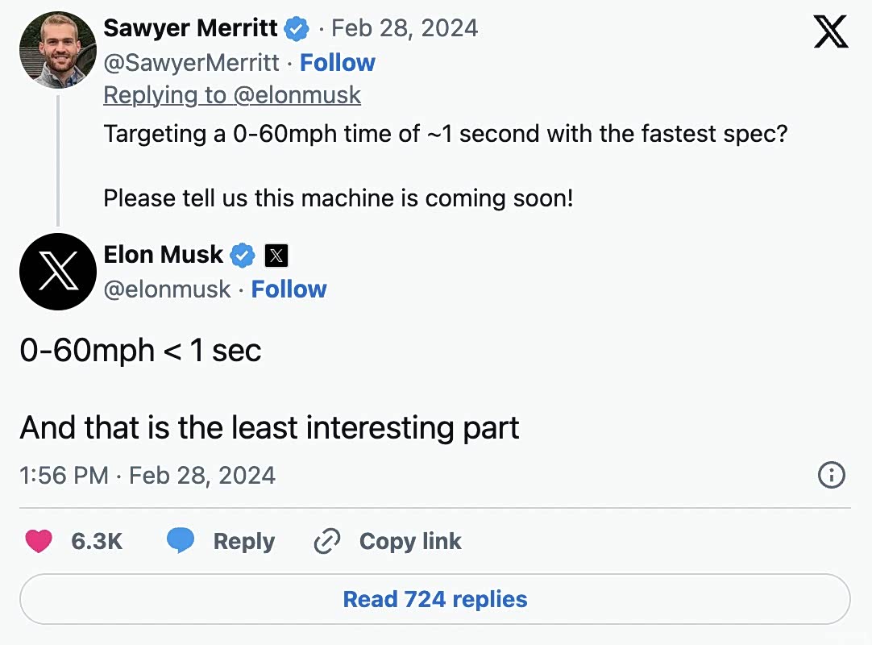Open the Sawyer Merritt display name
The height and width of the screenshot is (645, 872).
tap(190, 29)
